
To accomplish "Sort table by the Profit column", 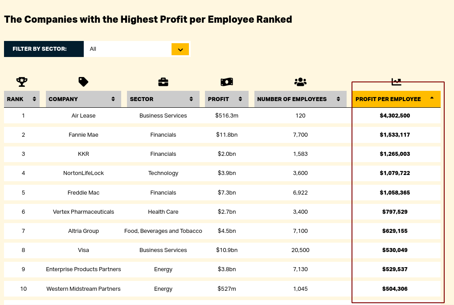I will click(x=227, y=99).
